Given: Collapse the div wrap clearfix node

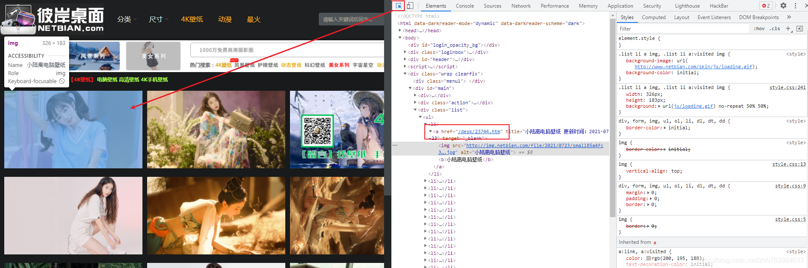Looking at the screenshot, I should pyautogui.click(x=405, y=74).
